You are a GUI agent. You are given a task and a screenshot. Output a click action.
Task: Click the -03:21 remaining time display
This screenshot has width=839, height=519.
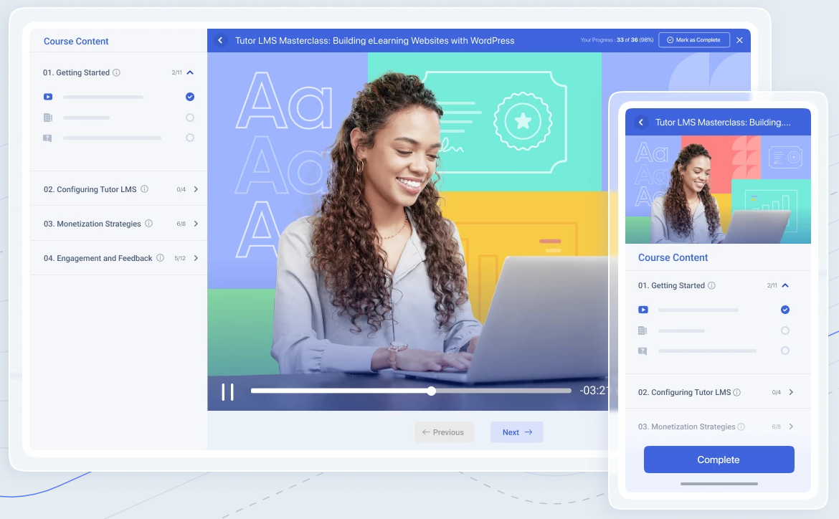[594, 391]
